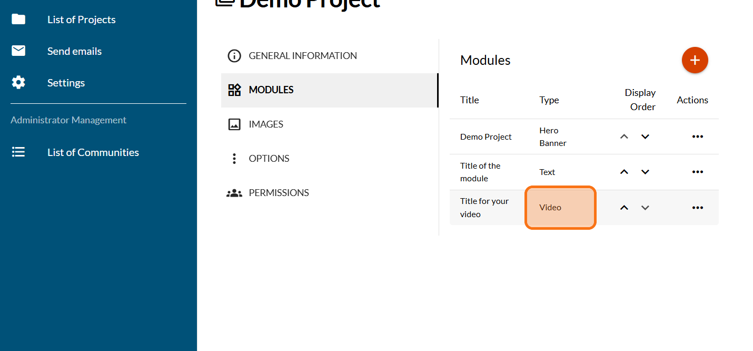This screenshot has width=753, height=351.
Task: Open List of Communities link
Action: tap(93, 152)
